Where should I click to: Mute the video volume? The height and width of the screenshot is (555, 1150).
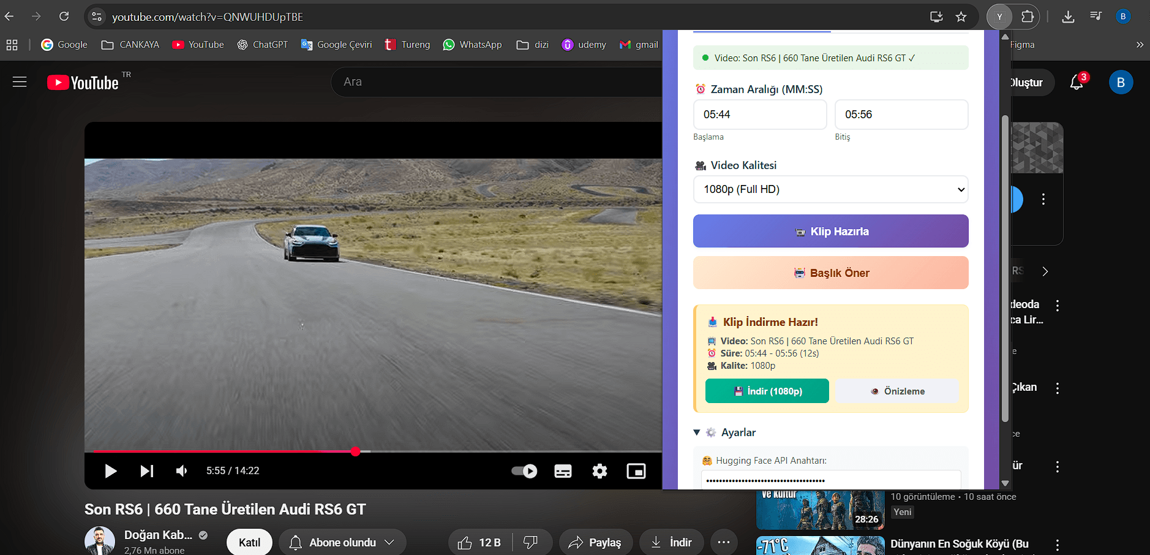[182, 470]
